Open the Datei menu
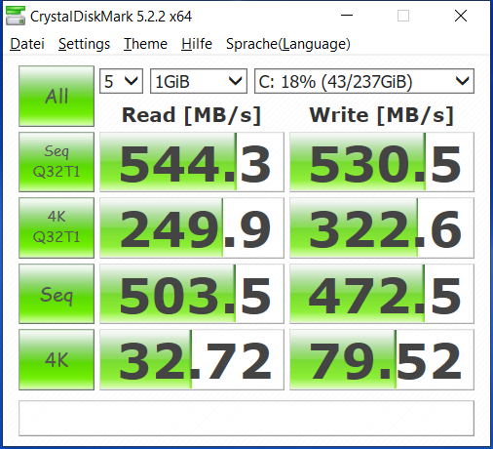Viewport: 493px width, 449px height. click(x=27, y=44)
